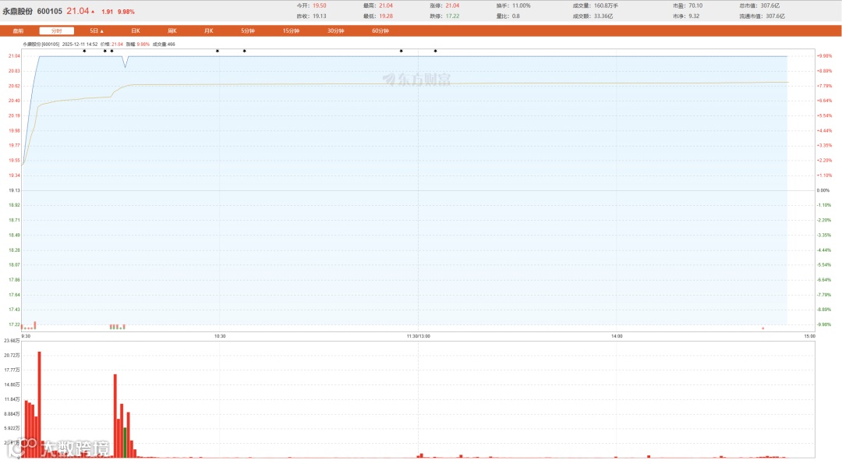The image size is (842, 464).
Task: Click the event marker above the 10:30 gridline
Action: click(218, 51)
